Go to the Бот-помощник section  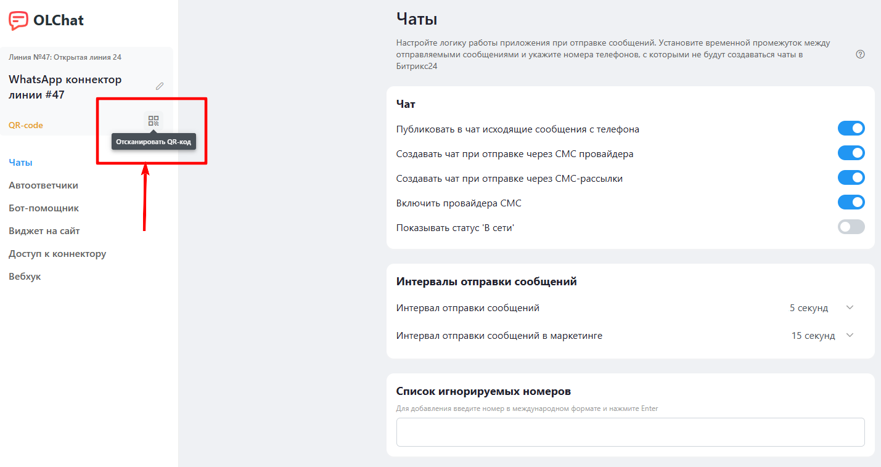pos(44,208)
